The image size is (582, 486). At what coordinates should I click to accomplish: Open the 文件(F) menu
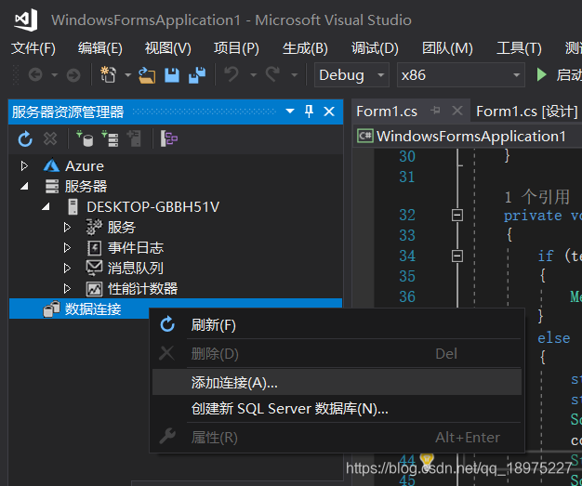pyautogui.click(x=33, y=48)
